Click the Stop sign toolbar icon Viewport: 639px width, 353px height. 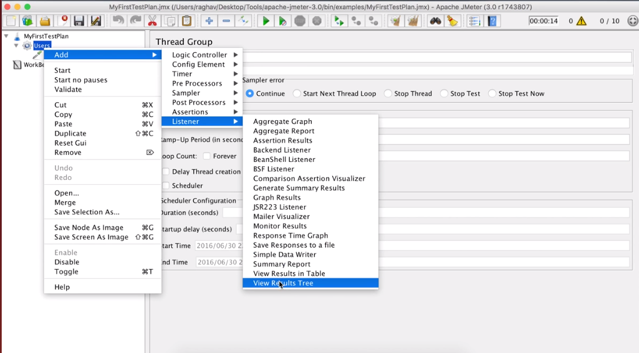pos(300,21)
